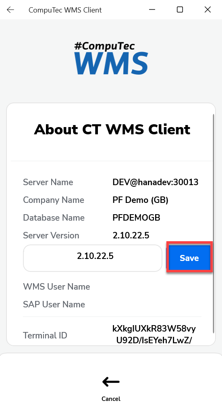
Task: Click the Terminal ID value string
Action: pos(154,334)
